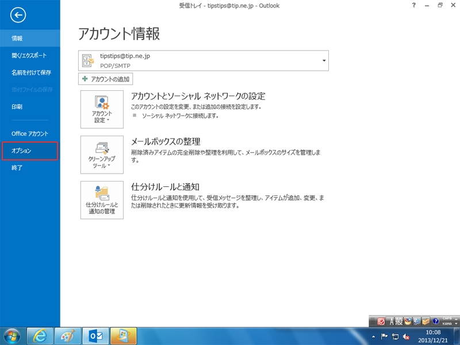The image size is (460, 345).
Task: Open Outlook help with the question mark
Action: pos(413,5)
